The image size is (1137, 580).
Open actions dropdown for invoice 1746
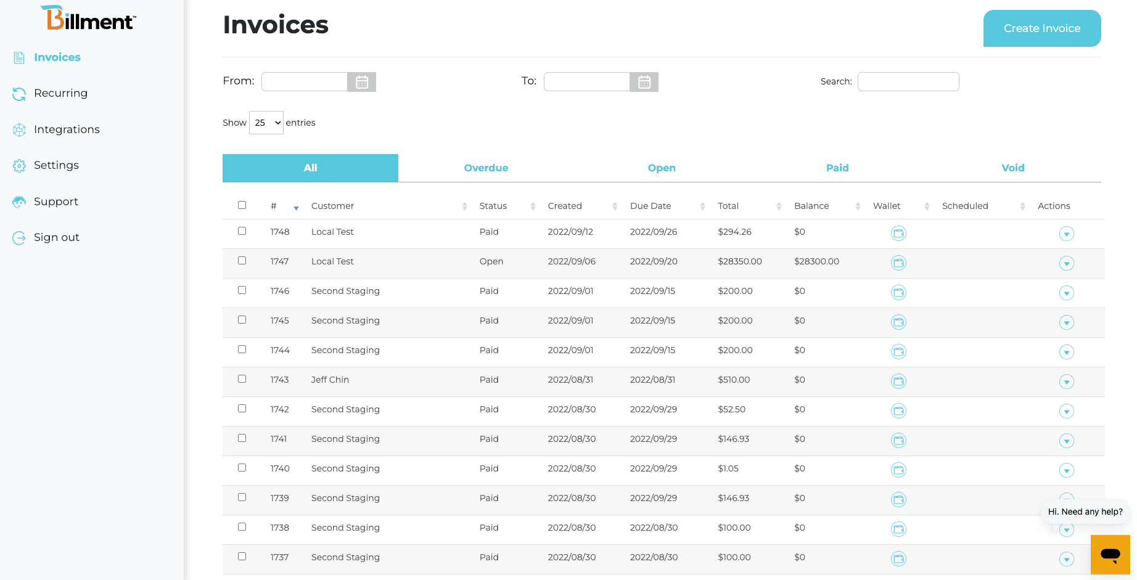pos(1066,293)
